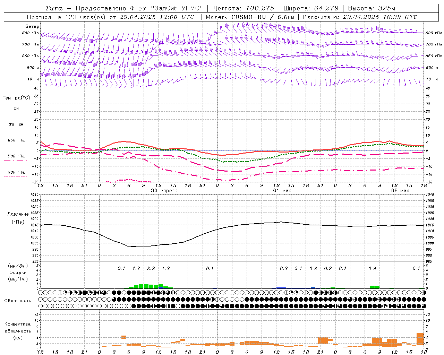444x355 pixels.
Task: Click the Долгота: 100.275 value
Action: (244, 8)
